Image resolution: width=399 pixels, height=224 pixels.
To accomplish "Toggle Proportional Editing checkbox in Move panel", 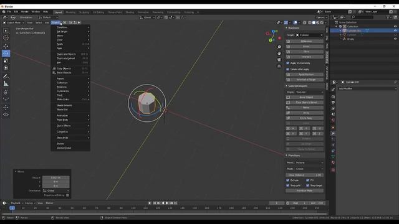I will point(67,195).
